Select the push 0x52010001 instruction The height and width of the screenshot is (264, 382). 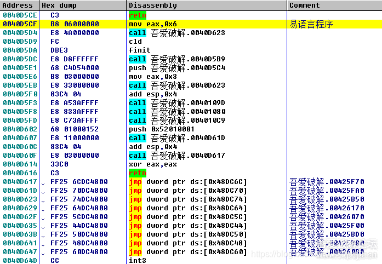pyautogui.click(x=162, y=129)
